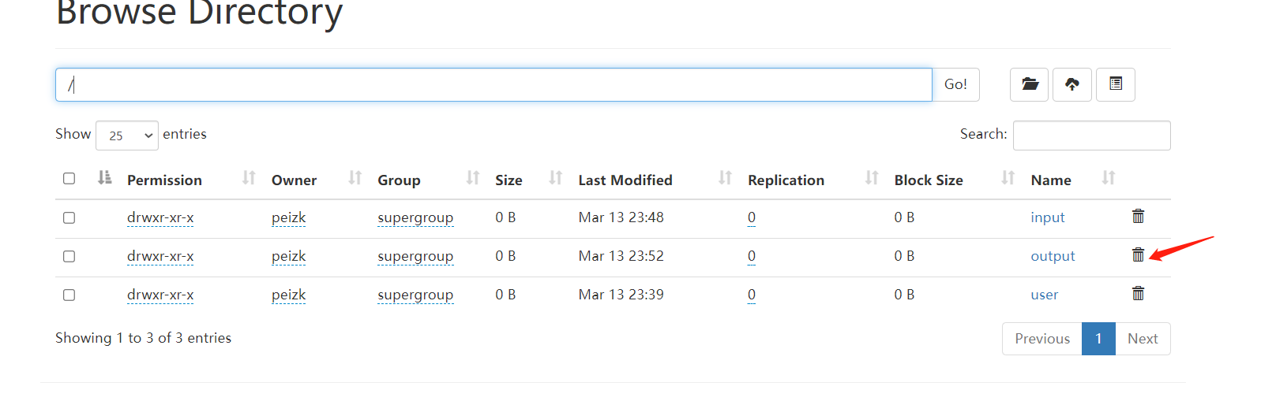The image size is (1276, 401).
Task: Click the Search input field
Action: click(x=1091, y=136)
